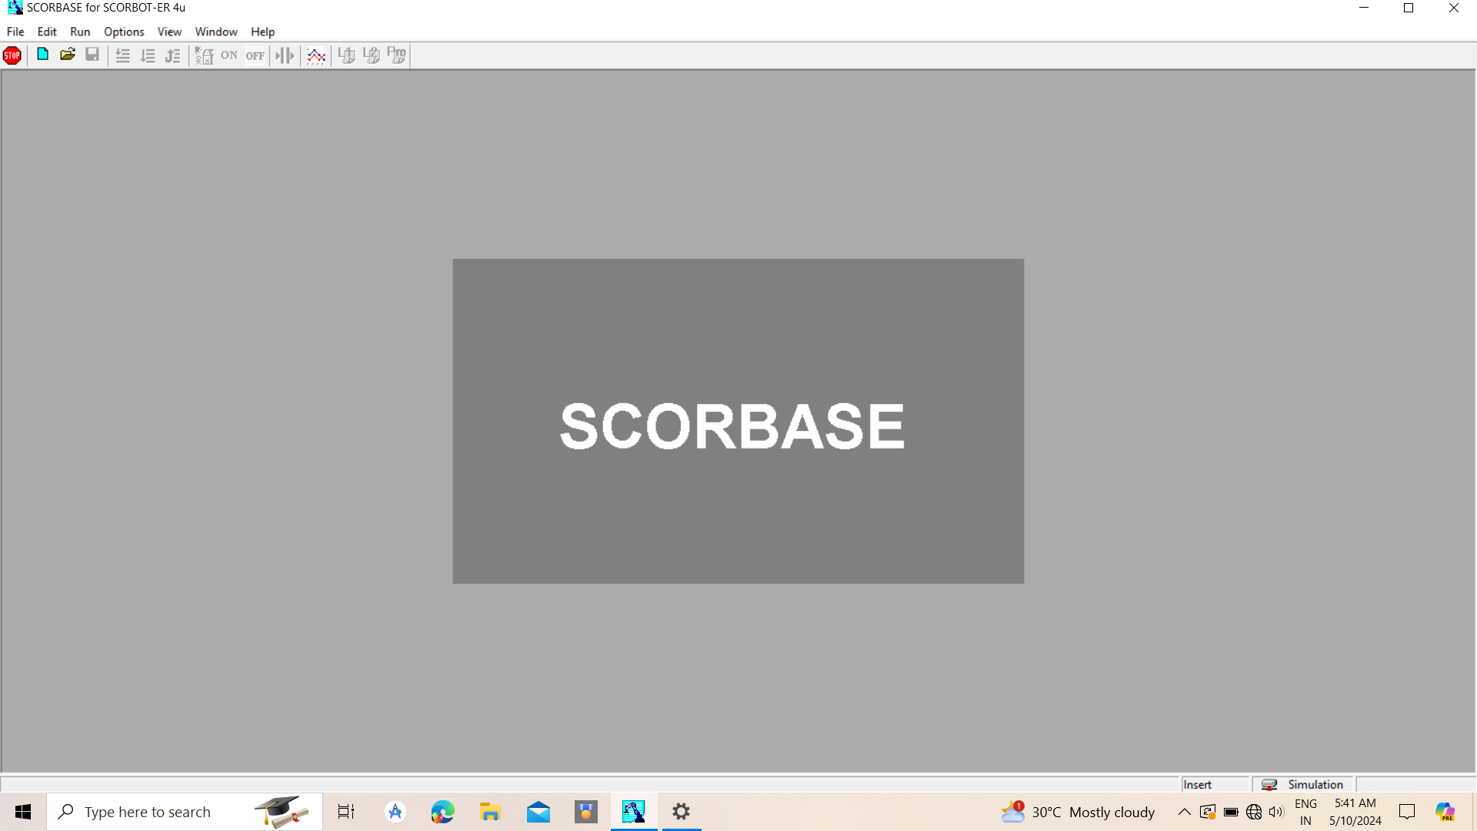Click the network globe tray icon

pos(1254,812)
